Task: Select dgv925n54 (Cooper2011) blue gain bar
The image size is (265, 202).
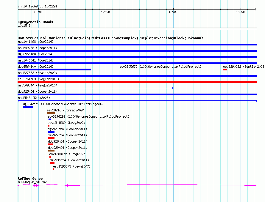Action: (x=137, y=94)
